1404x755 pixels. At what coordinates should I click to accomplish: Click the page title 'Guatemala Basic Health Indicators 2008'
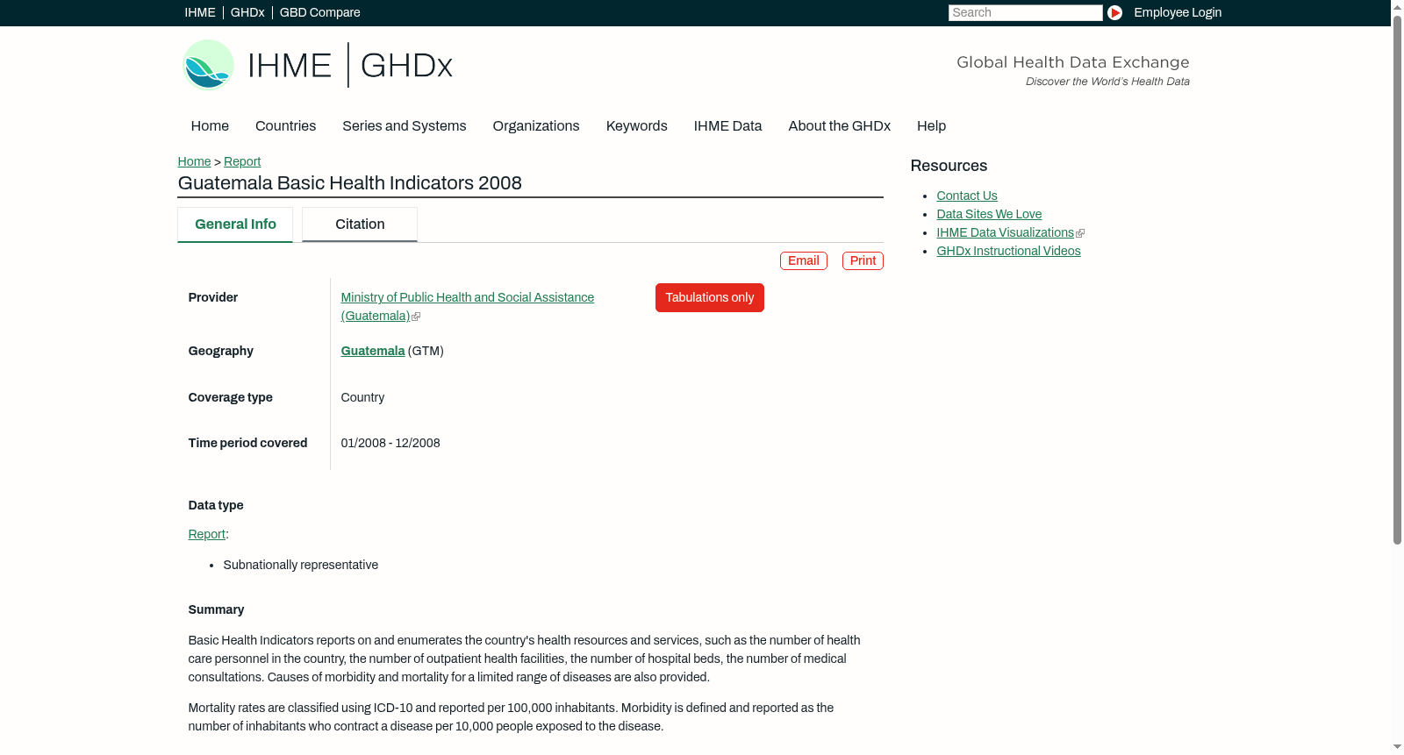click(350, 183)
